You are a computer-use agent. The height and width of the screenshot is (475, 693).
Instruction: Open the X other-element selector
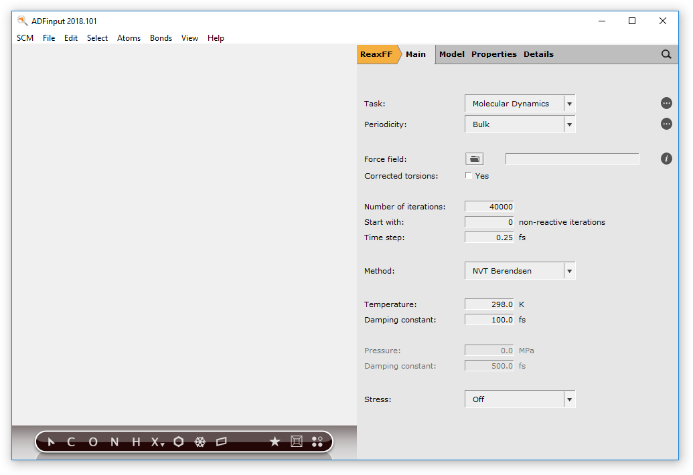[x=157, y=442]
